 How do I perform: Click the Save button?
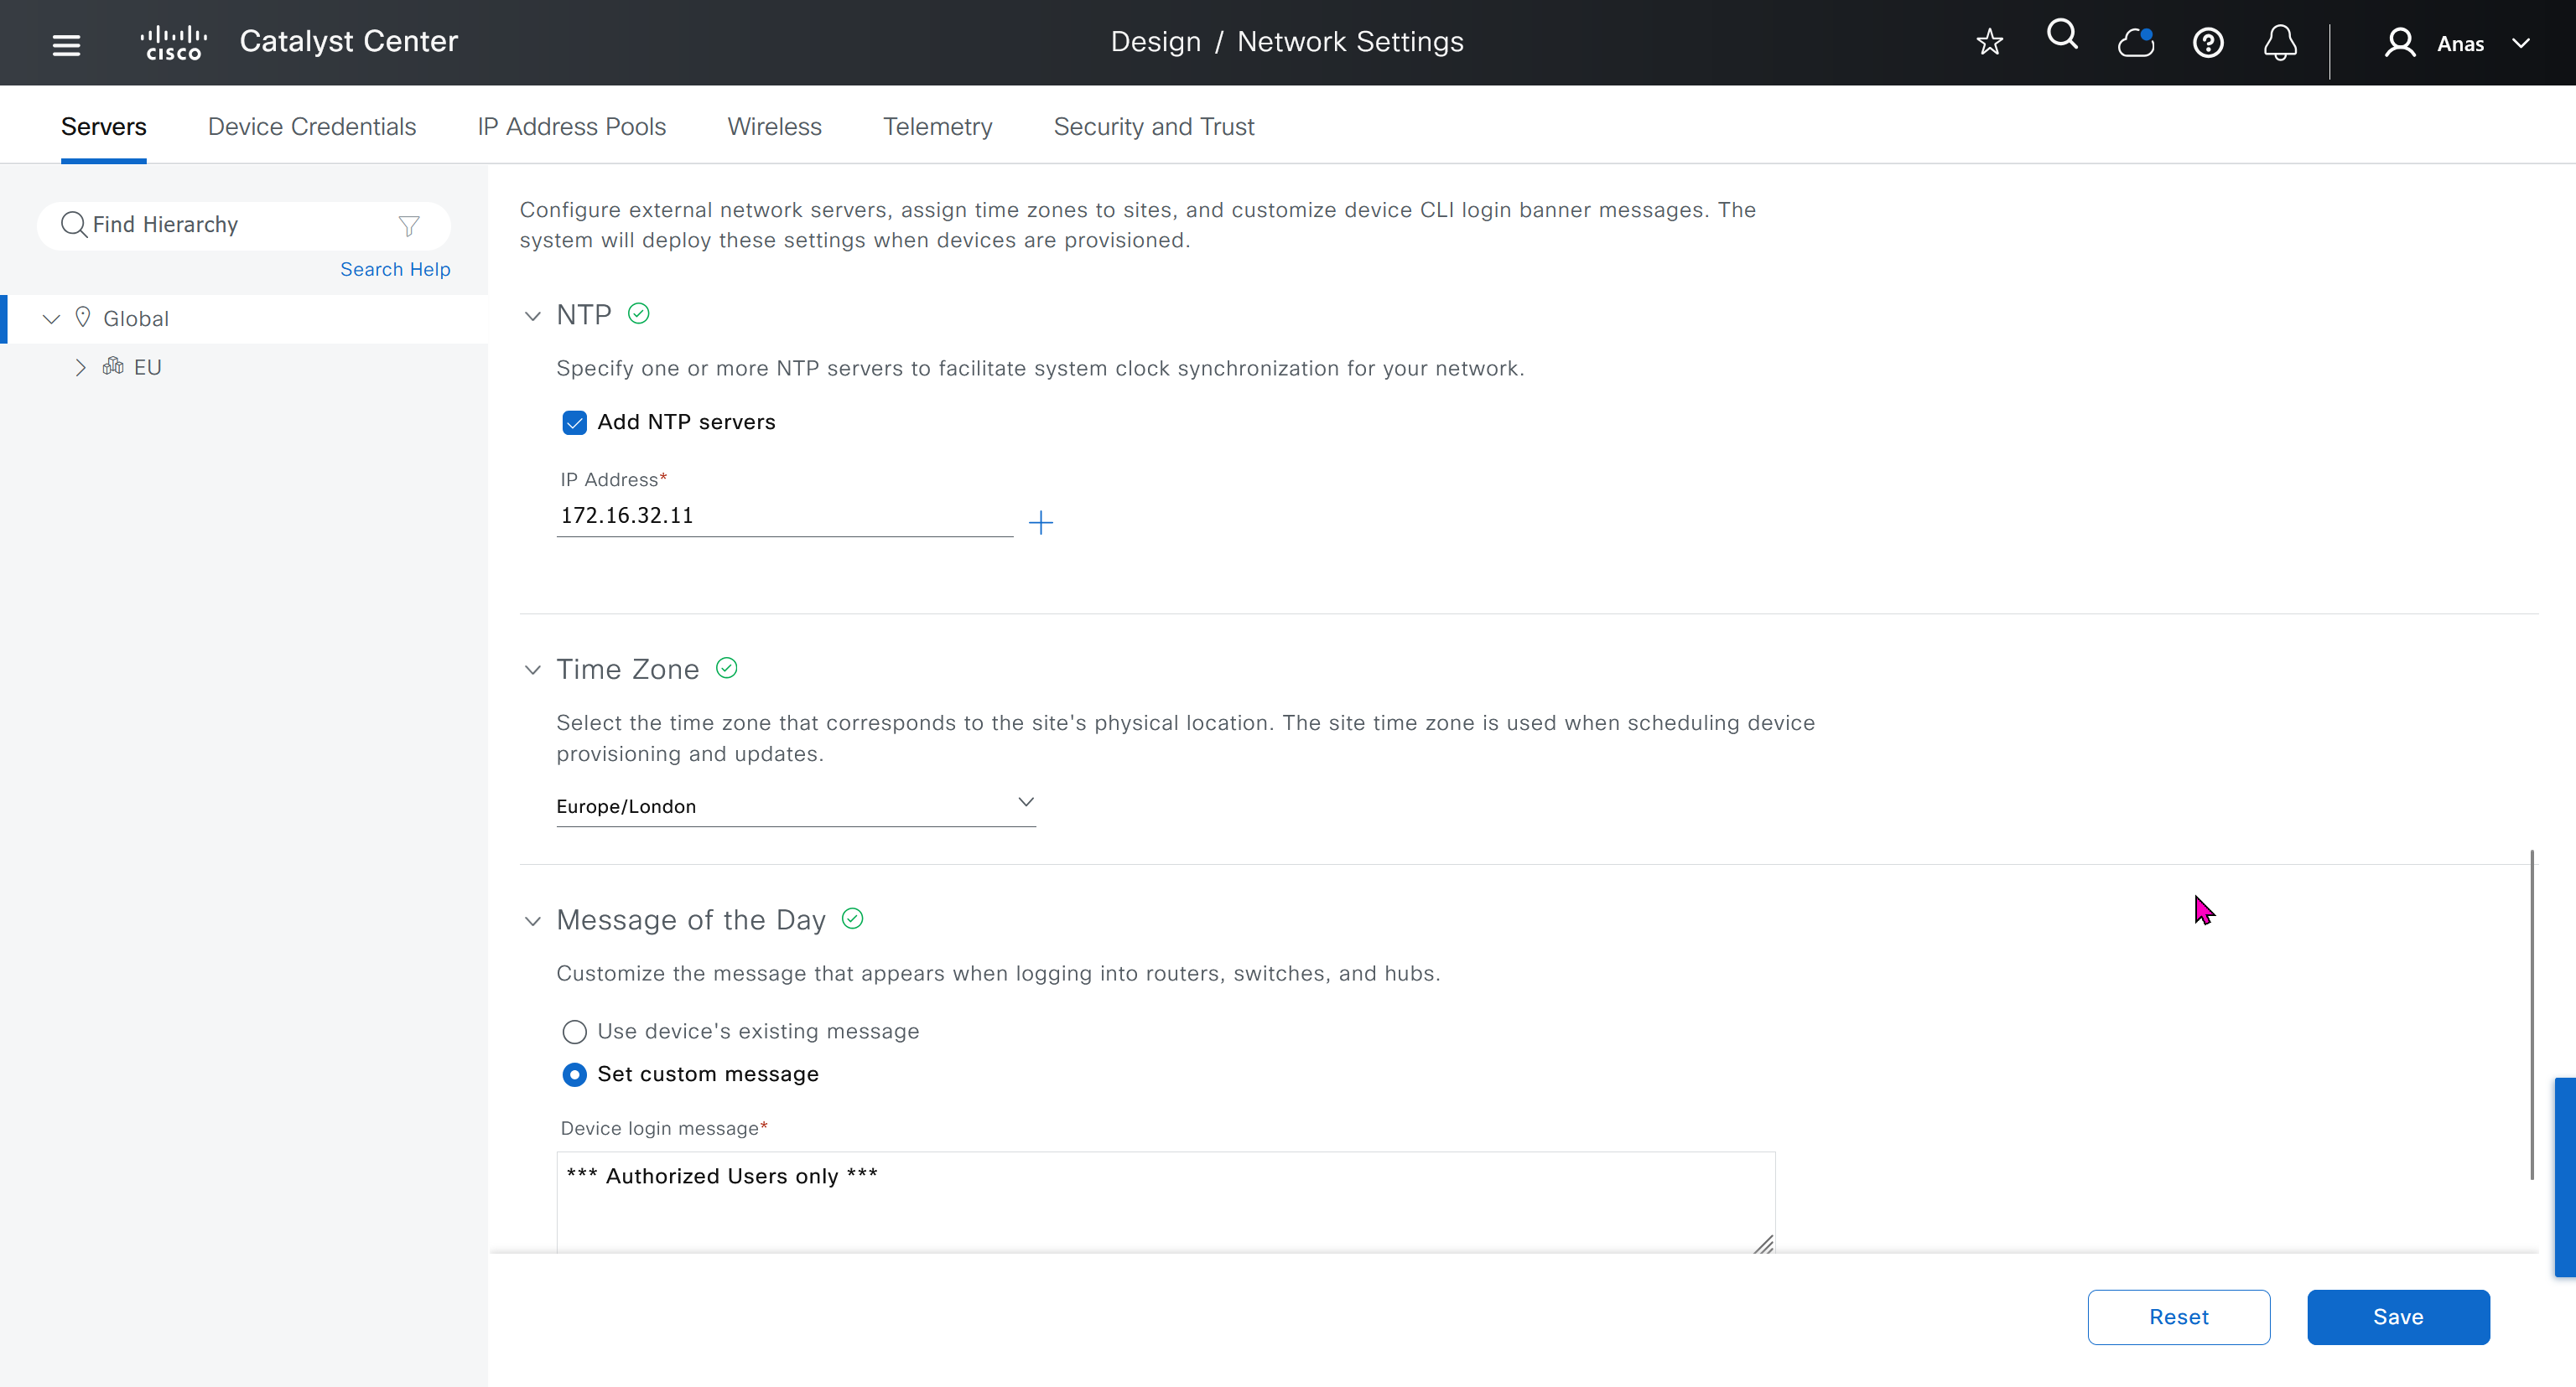2397,1316
